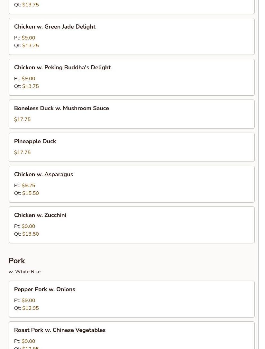
Task: Click Qt $13.75 under Peking Buddha's Delight
Action: [x=26, y=86]
